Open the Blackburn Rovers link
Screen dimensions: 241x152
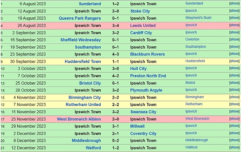(147, 54)
